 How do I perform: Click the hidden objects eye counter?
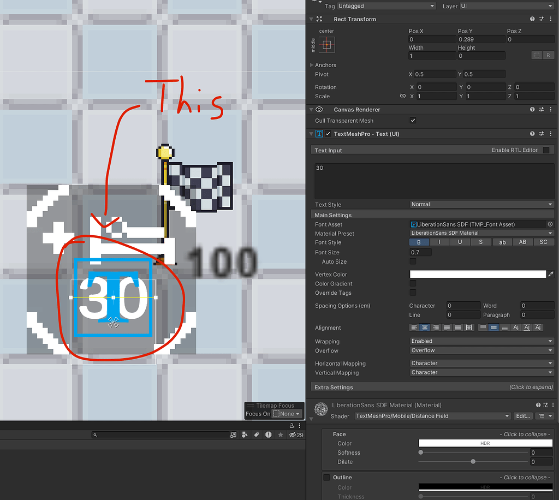[x=296, y=435]
